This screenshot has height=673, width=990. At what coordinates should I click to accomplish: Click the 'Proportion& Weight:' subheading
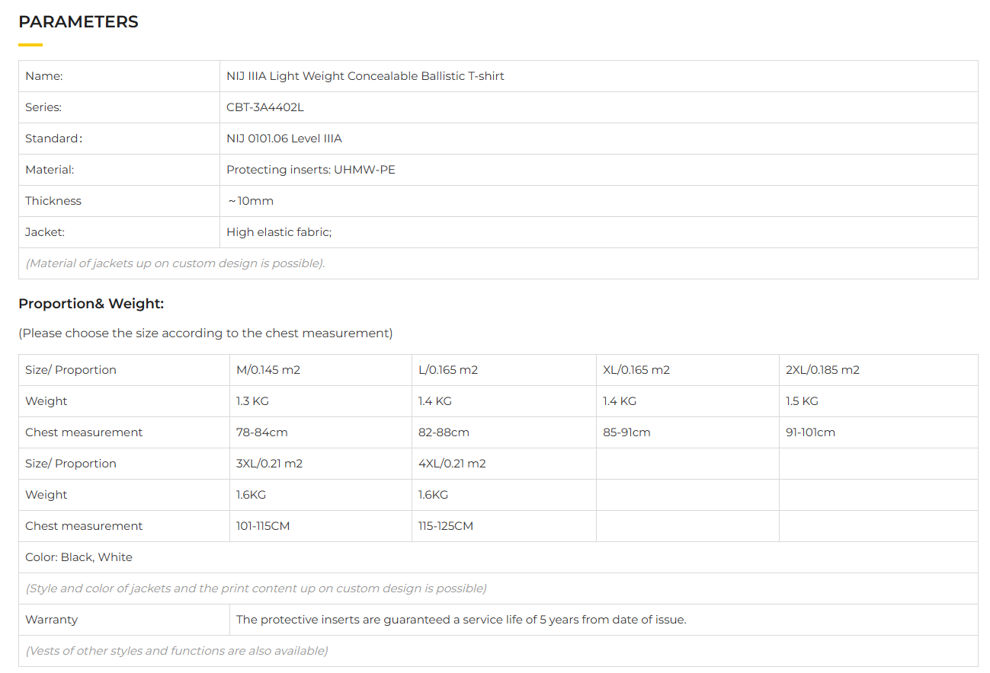(91, 304)
